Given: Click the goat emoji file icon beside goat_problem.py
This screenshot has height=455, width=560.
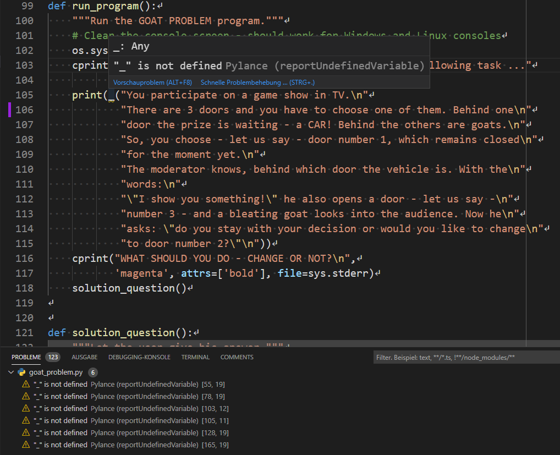Looking at the screenshot, I should point(21,372).
